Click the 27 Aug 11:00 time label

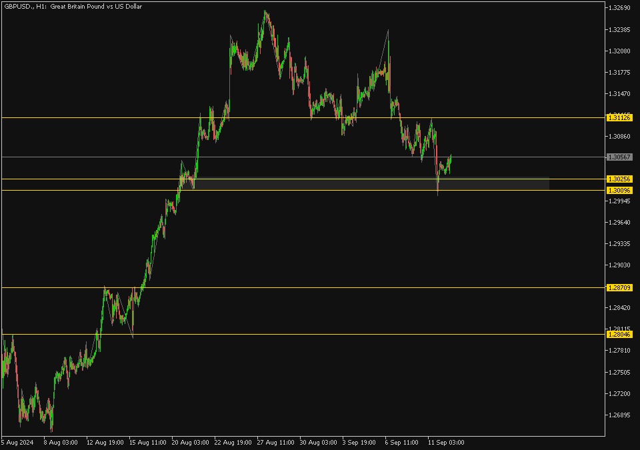pyautogui.click(x=275, y=442)
